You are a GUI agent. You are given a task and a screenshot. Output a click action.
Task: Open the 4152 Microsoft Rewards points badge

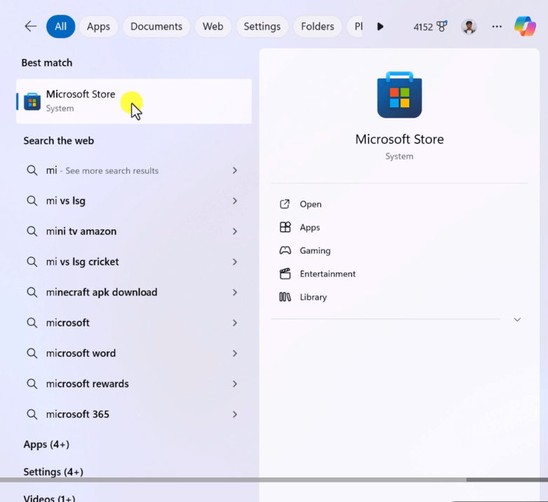coord(430,27)
